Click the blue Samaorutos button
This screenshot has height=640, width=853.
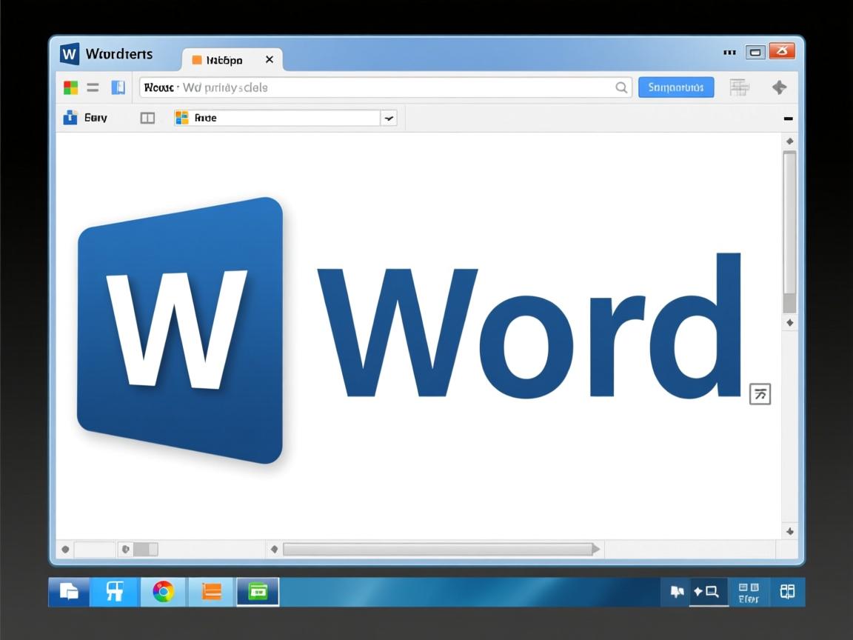675,87
